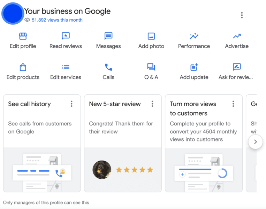Open the business profile three-dot menu
266x209 pixels.
click(242, 15)
